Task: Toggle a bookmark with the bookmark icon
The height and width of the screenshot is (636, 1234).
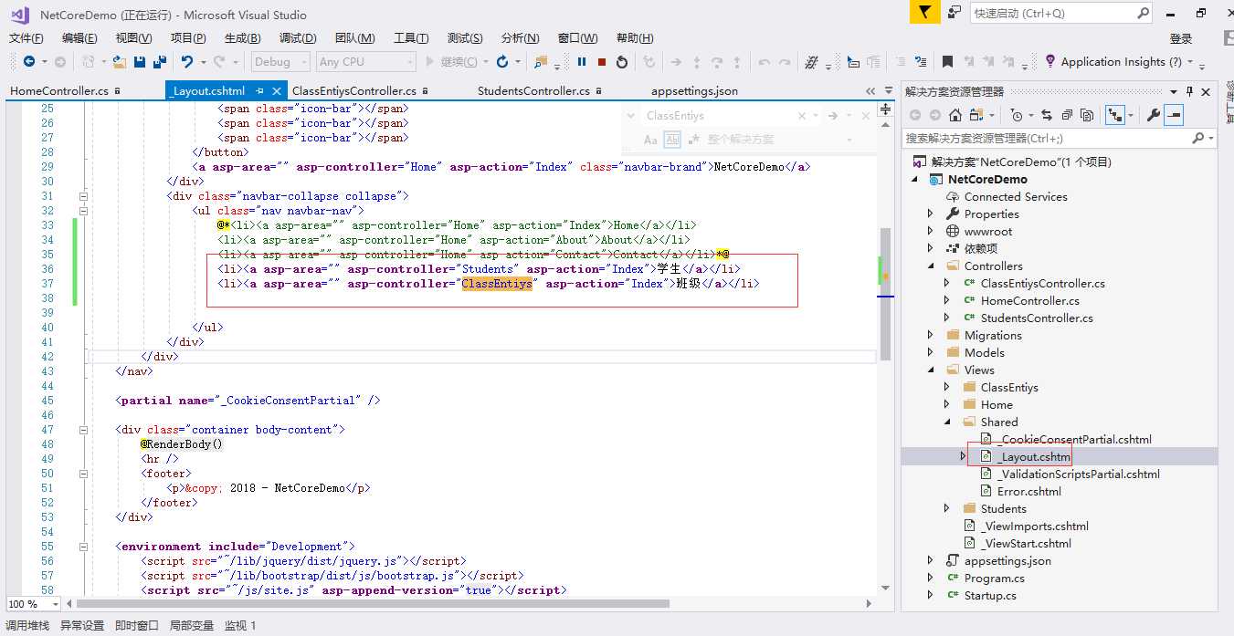Action: (x=947, y=62)
